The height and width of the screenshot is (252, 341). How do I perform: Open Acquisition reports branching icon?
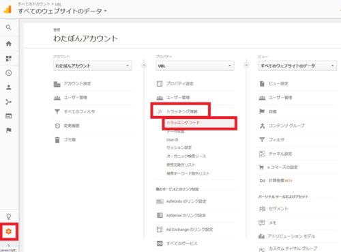coord(8,102)
